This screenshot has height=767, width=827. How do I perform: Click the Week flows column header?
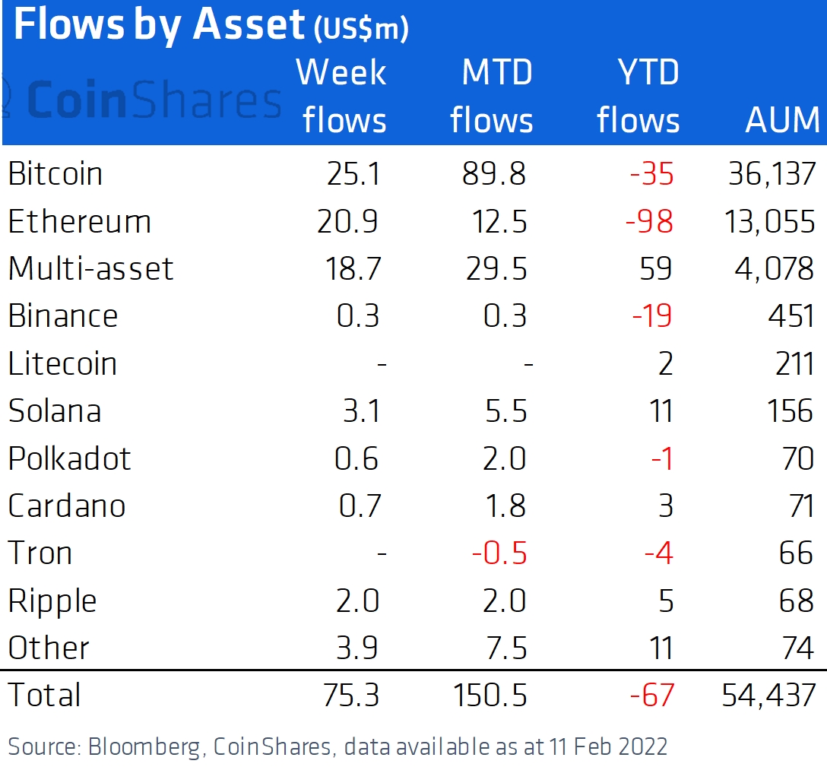pyautogui.click(x=344, y=97)
